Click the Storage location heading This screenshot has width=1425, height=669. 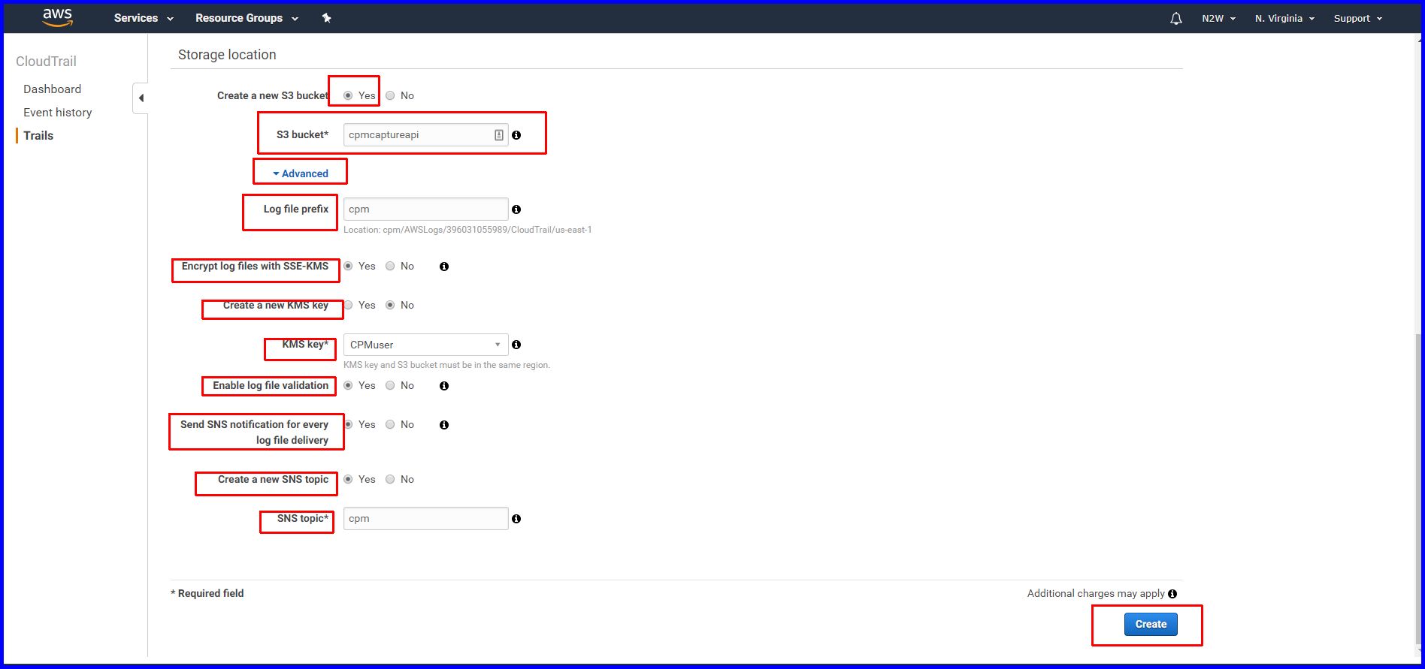(x=227, y=55)
